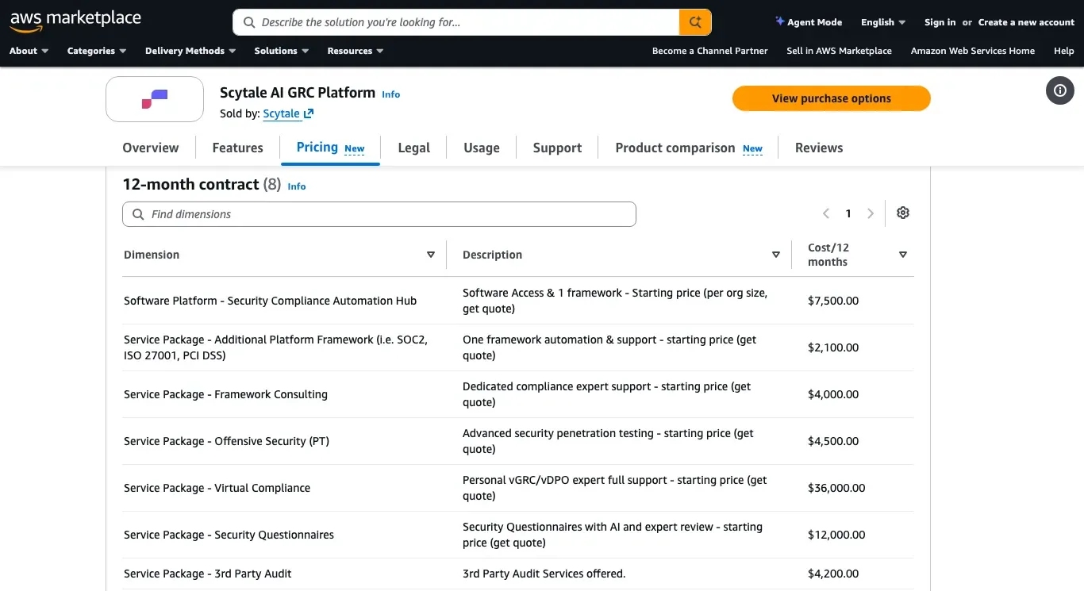Image resolution: width=1084 pixels, height=591 pixels.
Task: Click the $36,000.00 Virtual Compliance cost
Action: point(836,488)
